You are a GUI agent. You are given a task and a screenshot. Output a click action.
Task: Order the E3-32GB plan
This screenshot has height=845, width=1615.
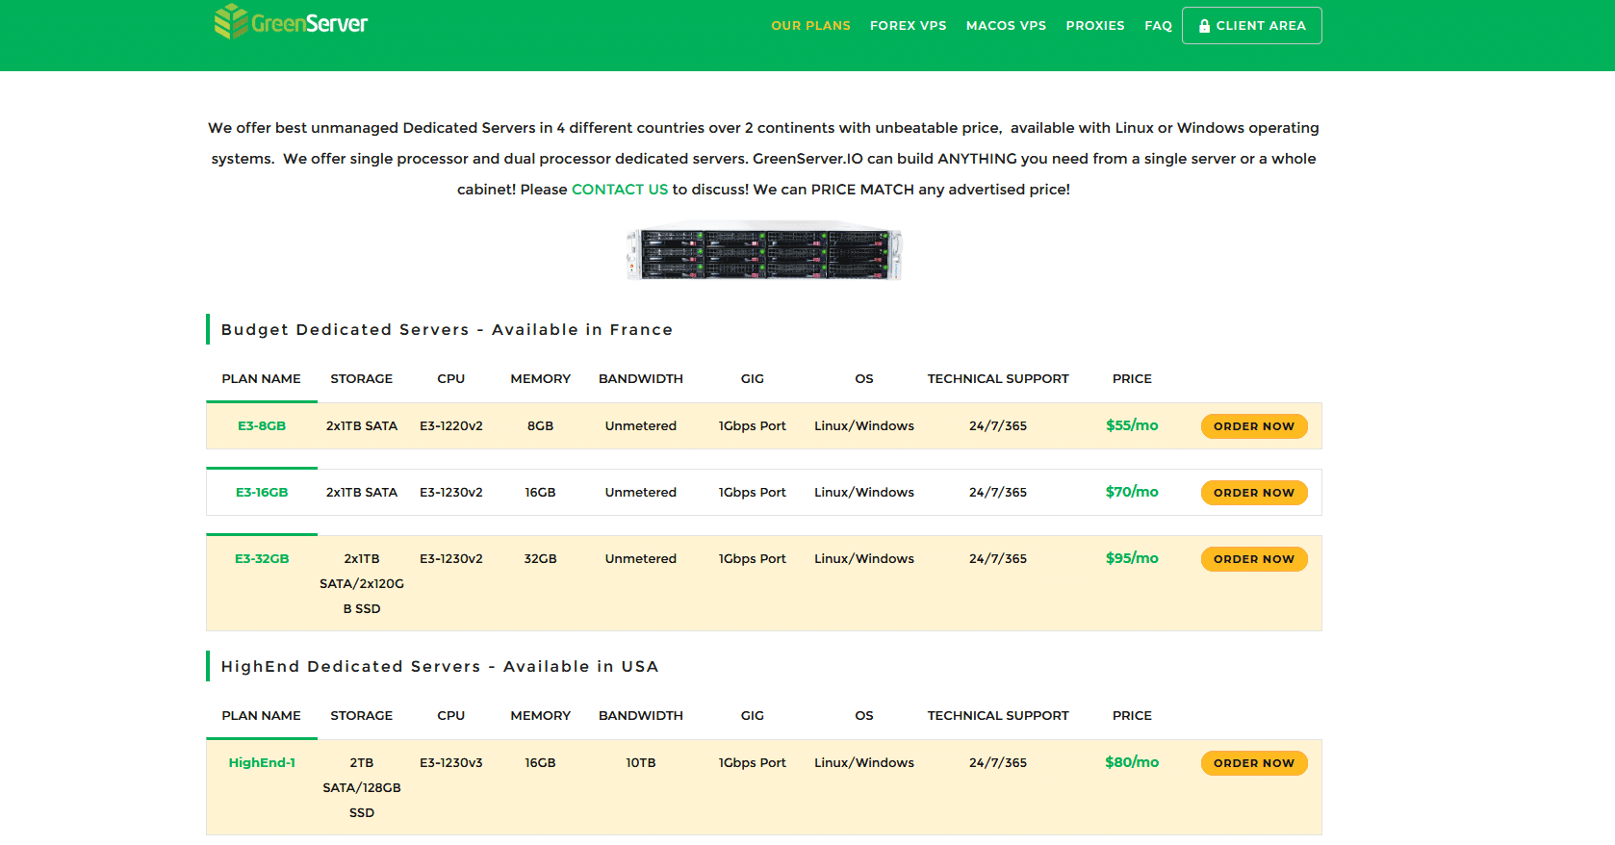click(x=1253, y=559)
